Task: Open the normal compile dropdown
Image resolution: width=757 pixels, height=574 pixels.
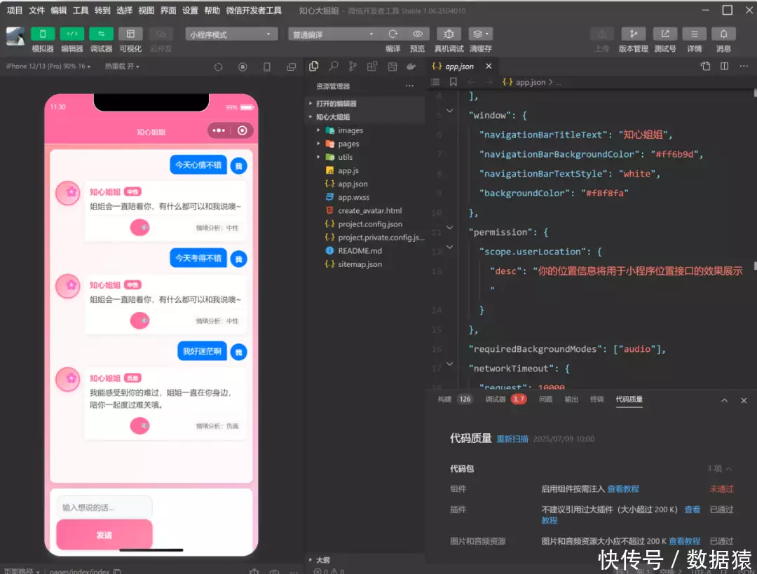Action: [333, 34]
